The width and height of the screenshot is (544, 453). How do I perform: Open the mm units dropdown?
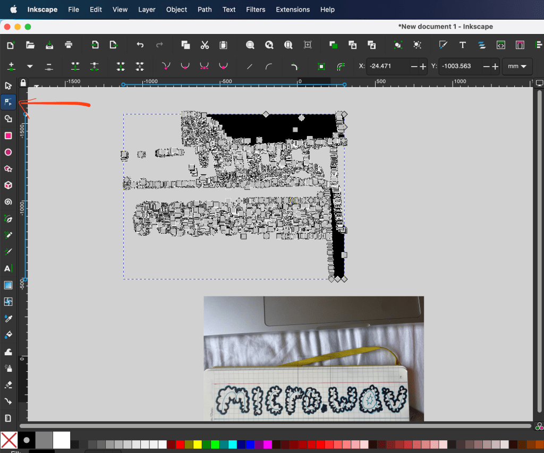point(517,66)
